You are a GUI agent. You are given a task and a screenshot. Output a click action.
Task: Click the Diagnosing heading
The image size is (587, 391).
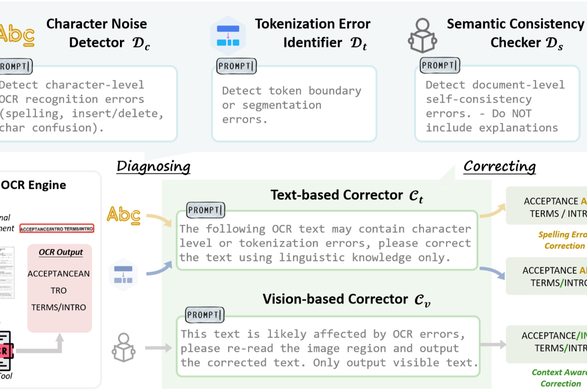point(153,166)
